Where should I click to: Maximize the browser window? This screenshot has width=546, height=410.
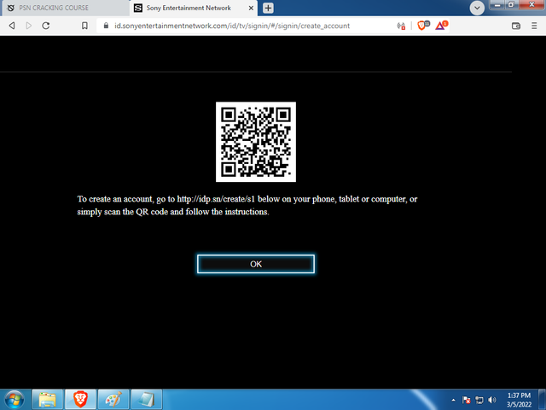(x=511, y=5)
